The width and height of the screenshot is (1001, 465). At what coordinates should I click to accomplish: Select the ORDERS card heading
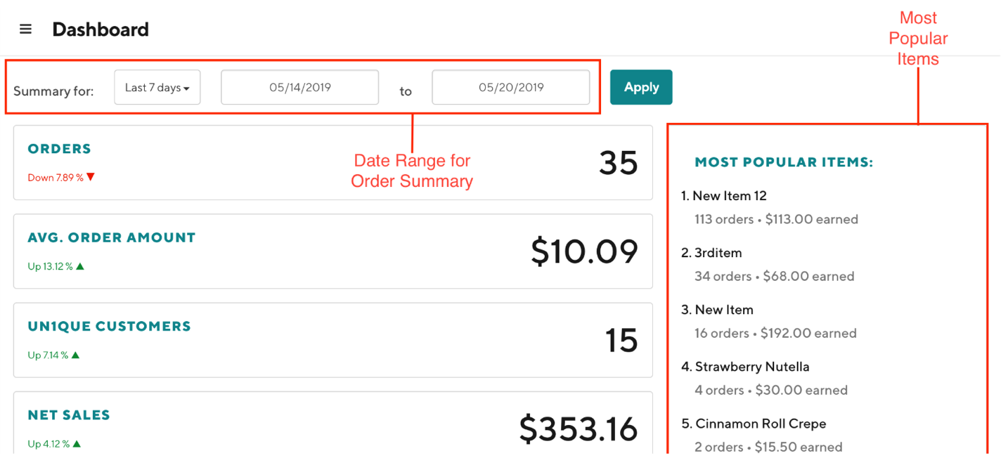(x=60, y=149)
